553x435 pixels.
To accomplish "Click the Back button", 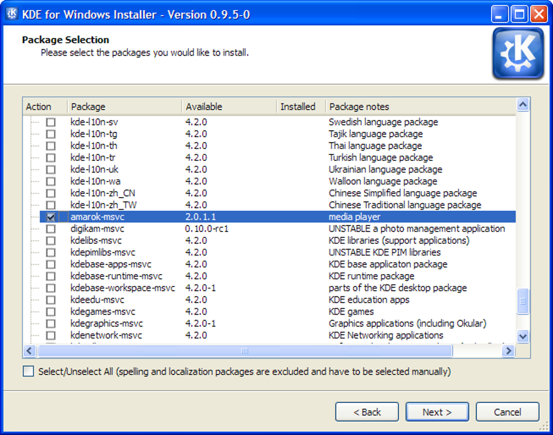I will coord(367,412).
